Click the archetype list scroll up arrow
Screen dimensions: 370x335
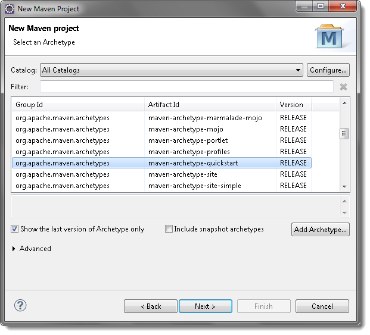[344, 103]
